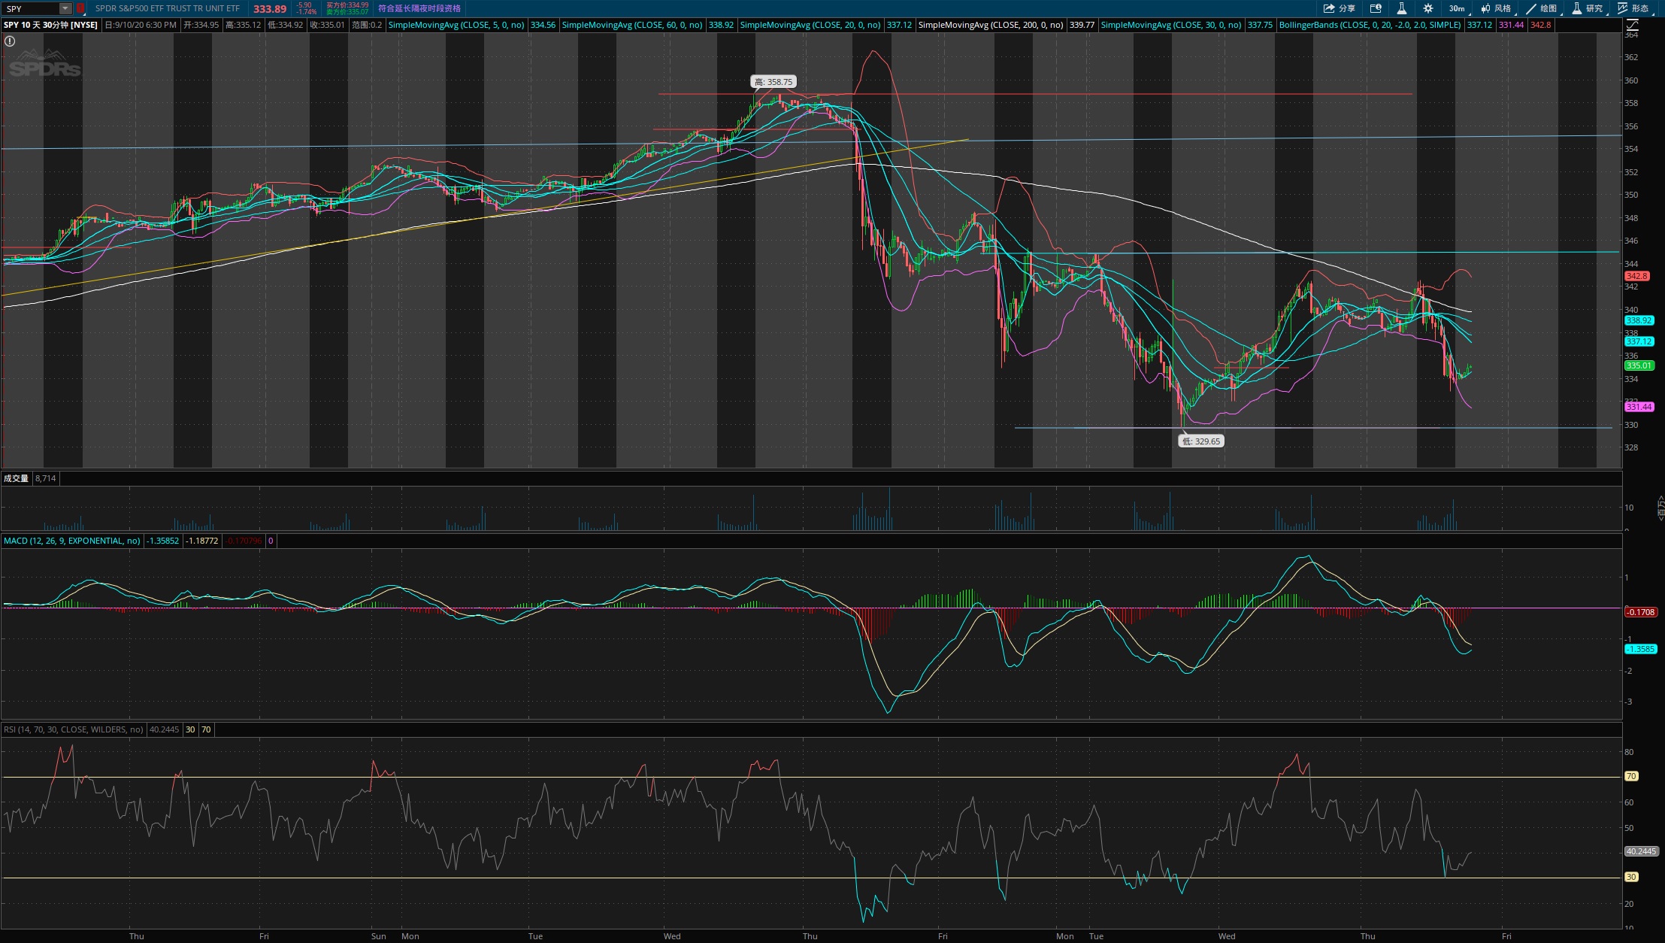Click the RSI 70 overbought level tag
Image resolution: width=1665 pixels, height=943 pixels.
click(1631, 776)
